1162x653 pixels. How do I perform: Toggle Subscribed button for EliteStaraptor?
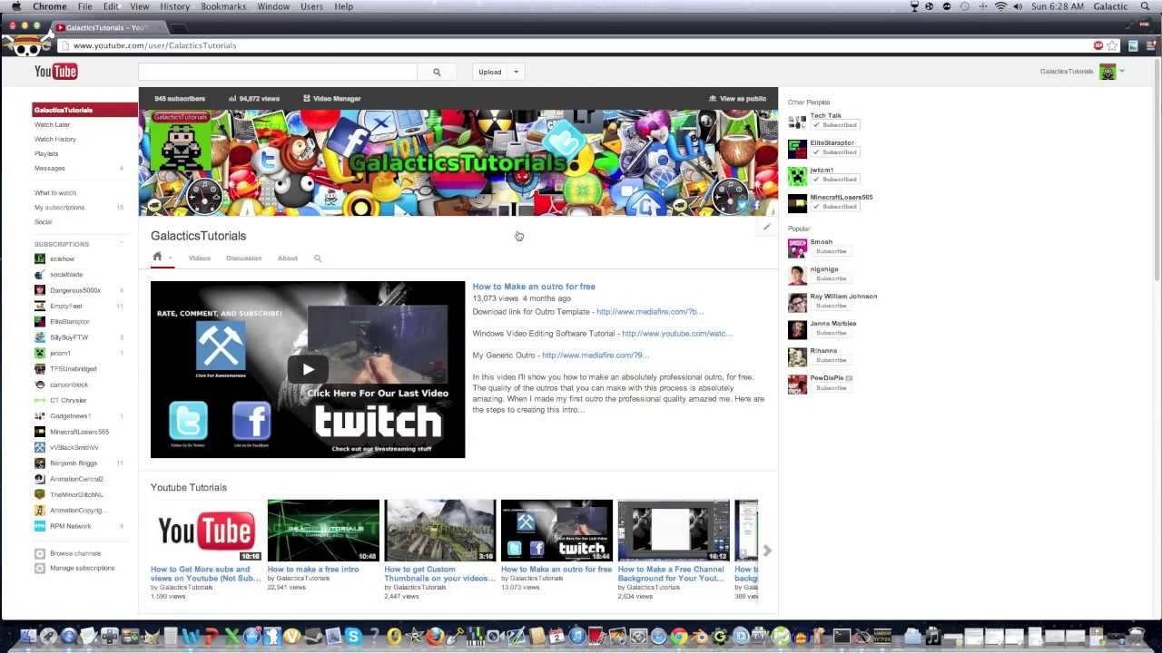click(835, 152)
